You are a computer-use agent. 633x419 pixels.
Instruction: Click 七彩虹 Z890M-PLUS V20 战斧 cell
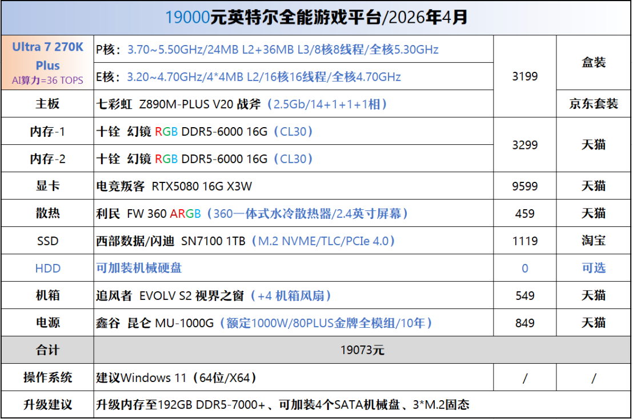(294, 104)
